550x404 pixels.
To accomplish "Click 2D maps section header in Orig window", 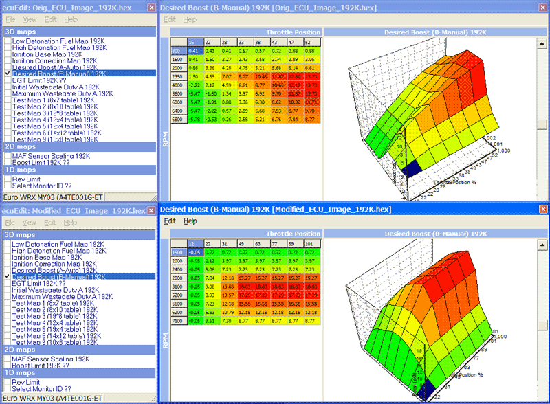I will pyautogui.click(x=80, y=146).
